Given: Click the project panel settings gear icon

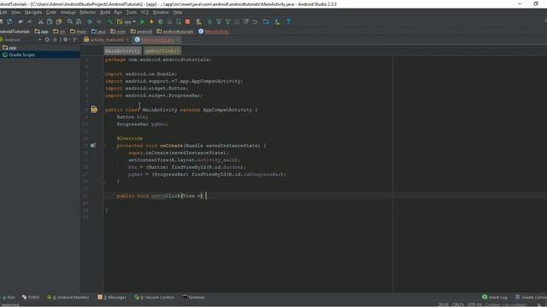Looking at the screenshot, I should (65, 40).
